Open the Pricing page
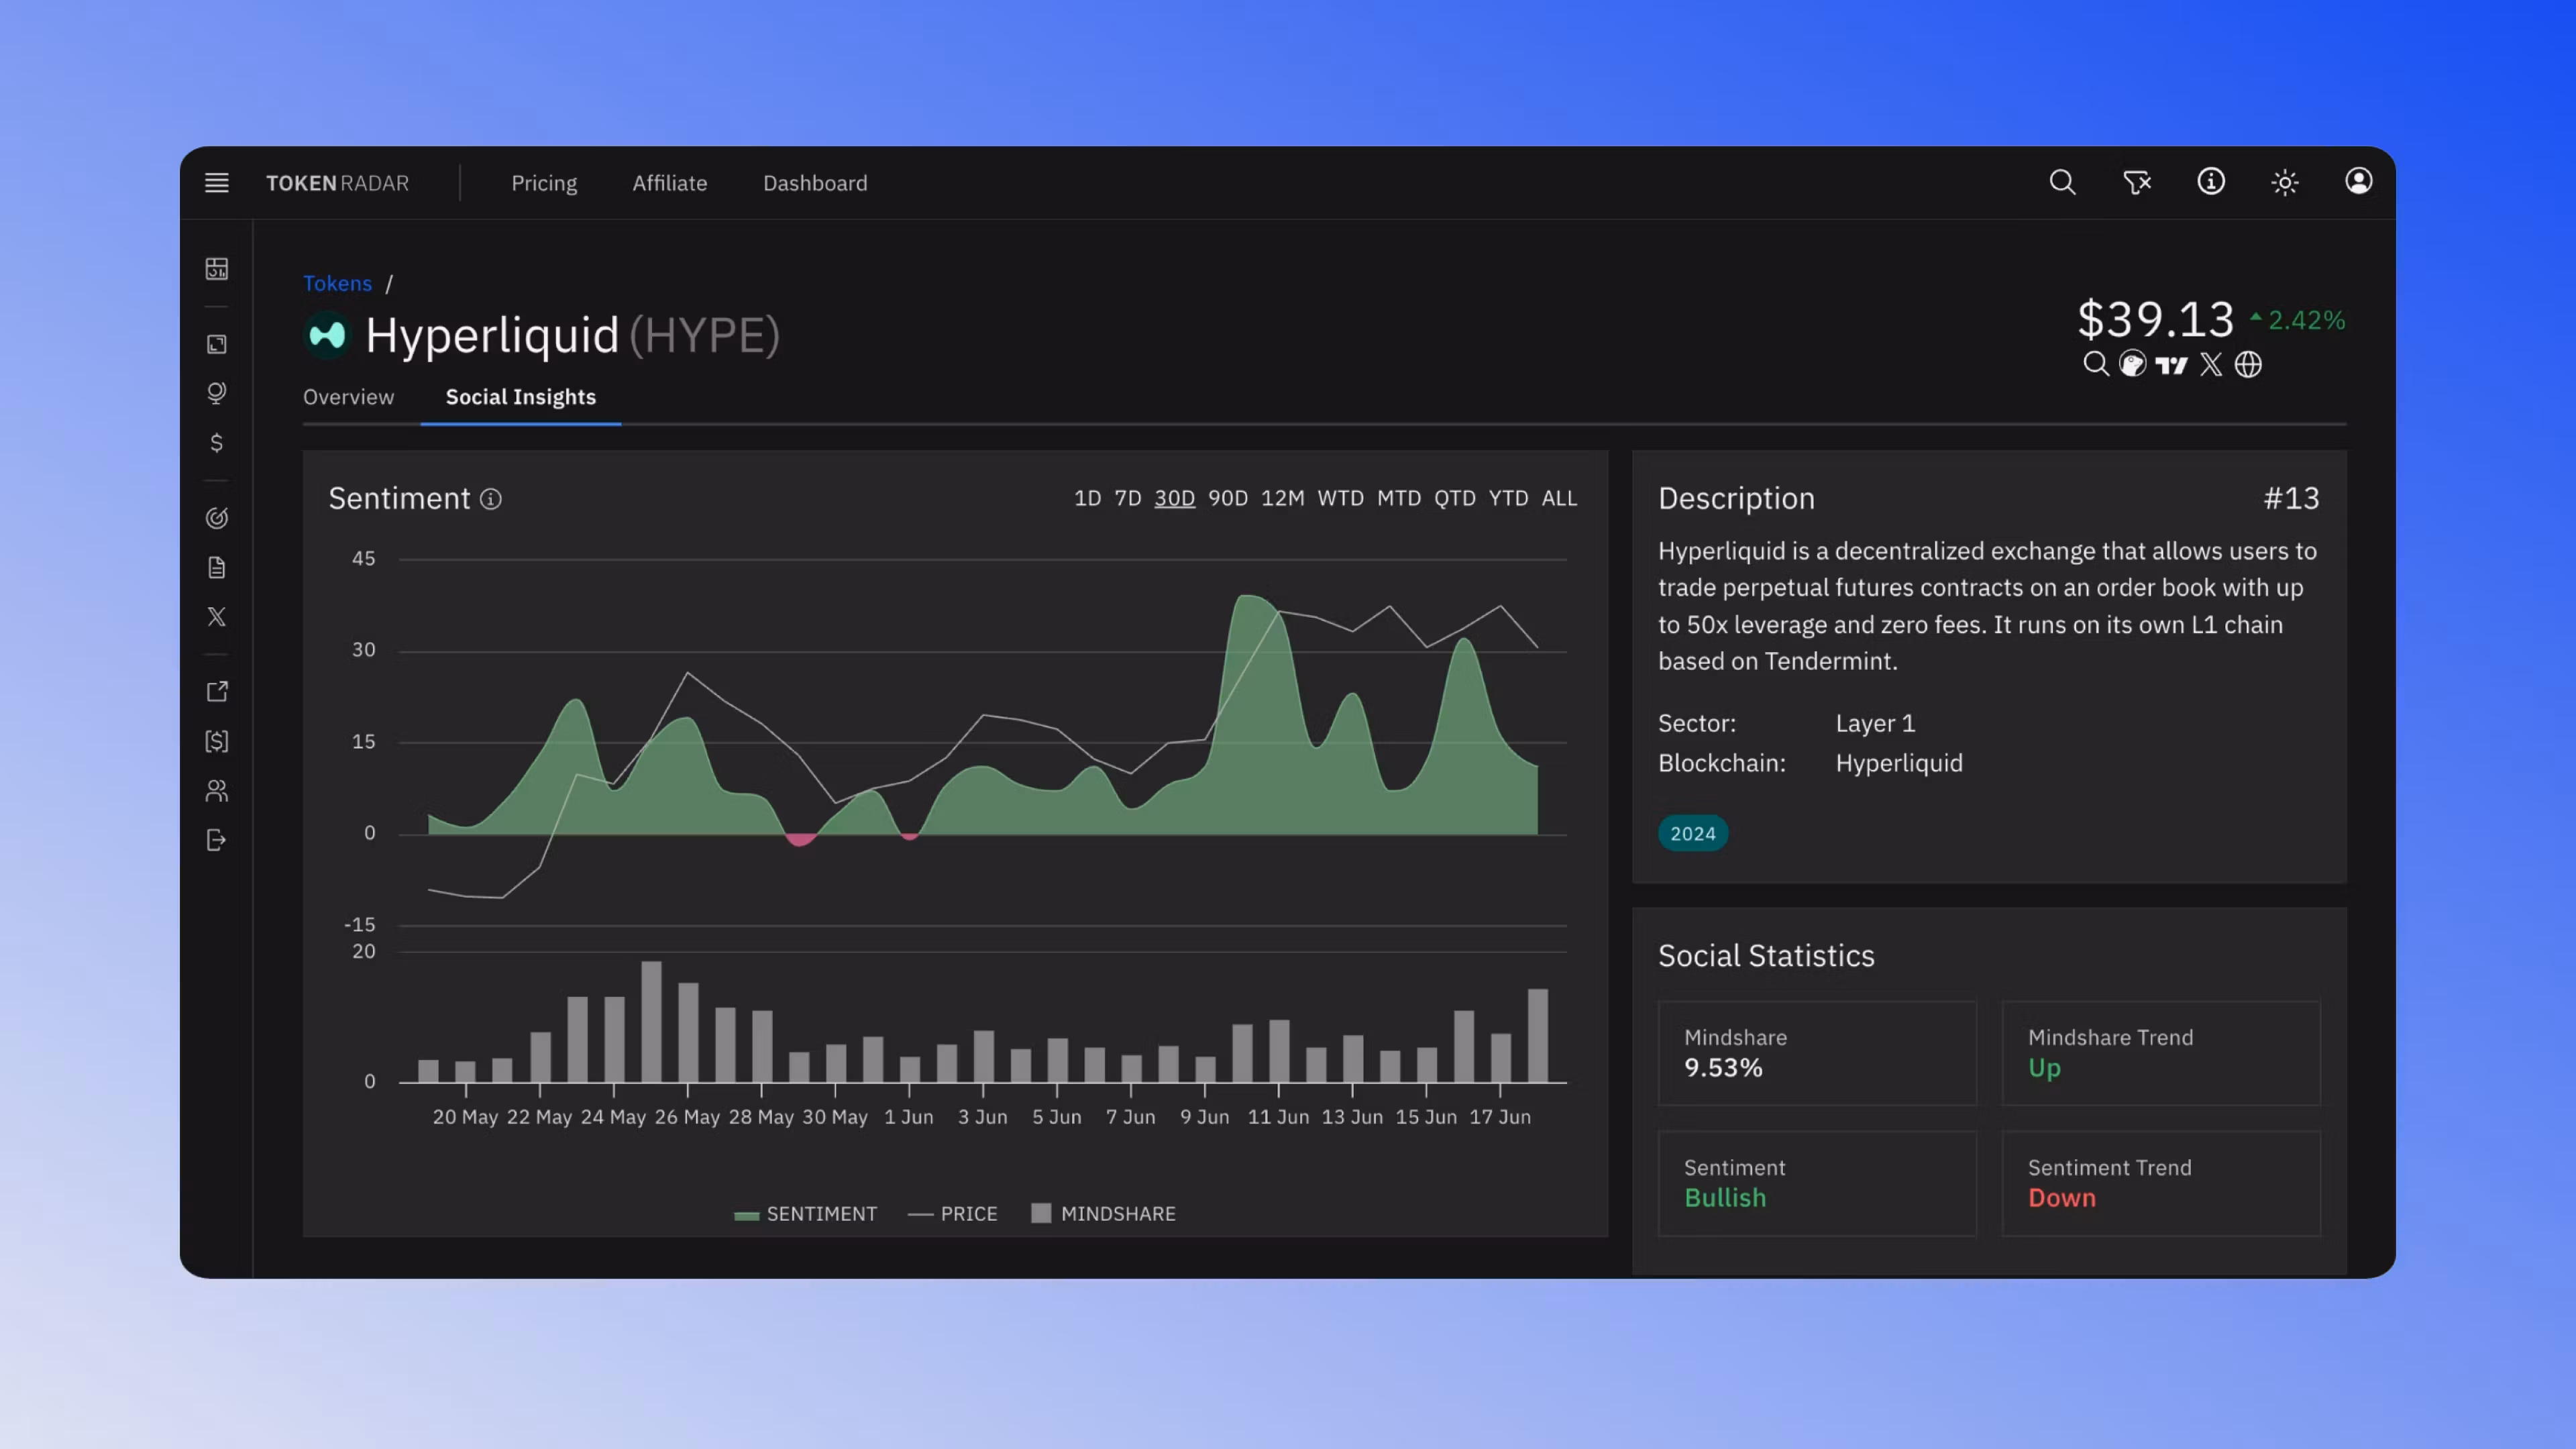This screenshot has height=1449, width=2576. point(544,183)
